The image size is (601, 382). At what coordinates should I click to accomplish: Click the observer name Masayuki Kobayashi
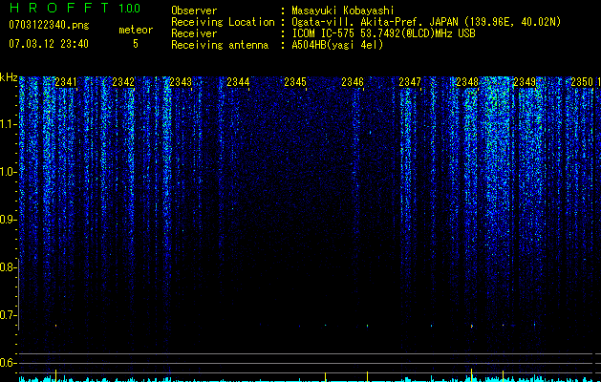pos(342,11)
